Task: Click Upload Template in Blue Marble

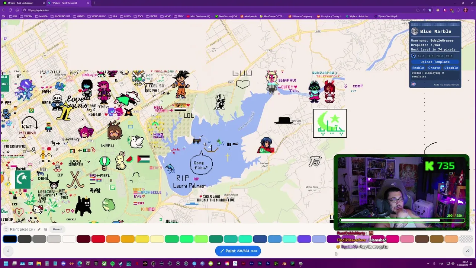Action: [435, 62]
